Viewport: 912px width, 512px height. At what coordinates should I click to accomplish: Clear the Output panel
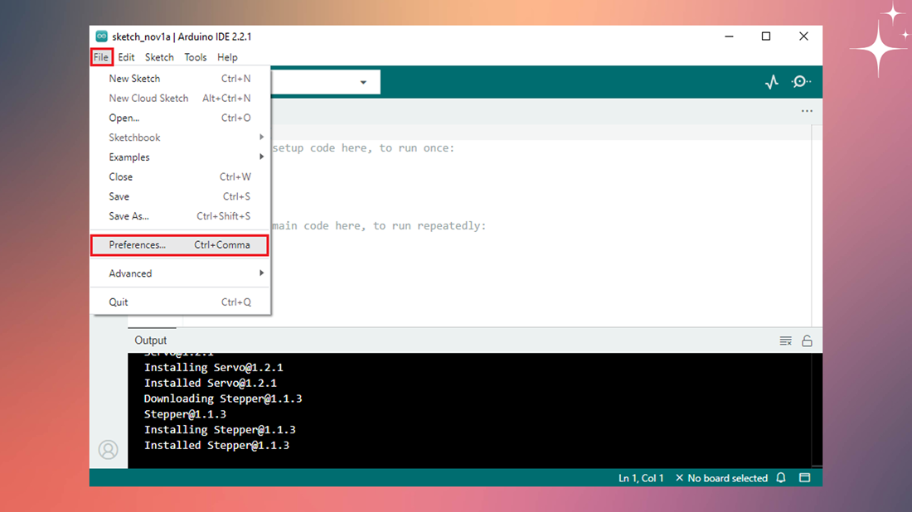coord(785,341)
